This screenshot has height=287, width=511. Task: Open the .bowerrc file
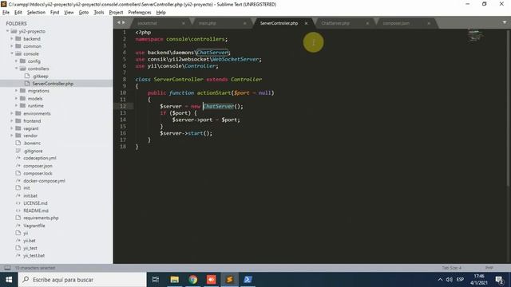pos(32,143)
